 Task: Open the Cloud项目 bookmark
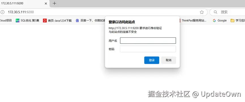(6, 20)
